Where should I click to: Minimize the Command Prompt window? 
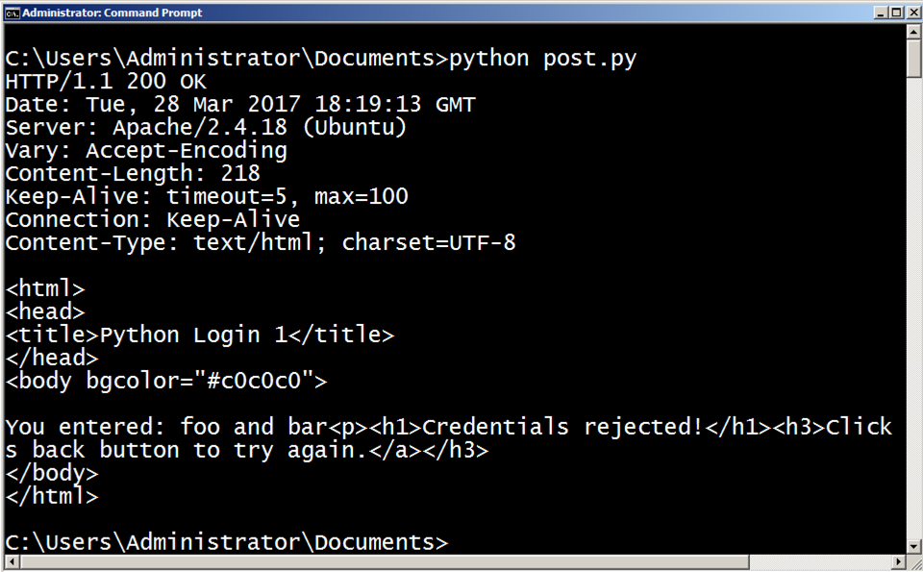(x=882, y=12)
